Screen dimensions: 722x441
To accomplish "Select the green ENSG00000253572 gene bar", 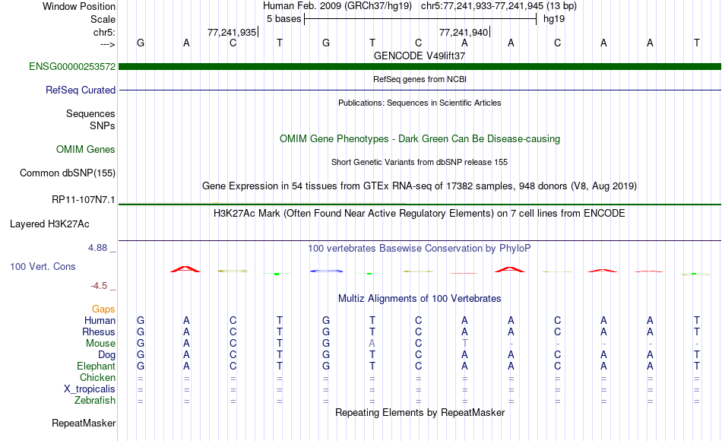I will [x=420, y=67].
